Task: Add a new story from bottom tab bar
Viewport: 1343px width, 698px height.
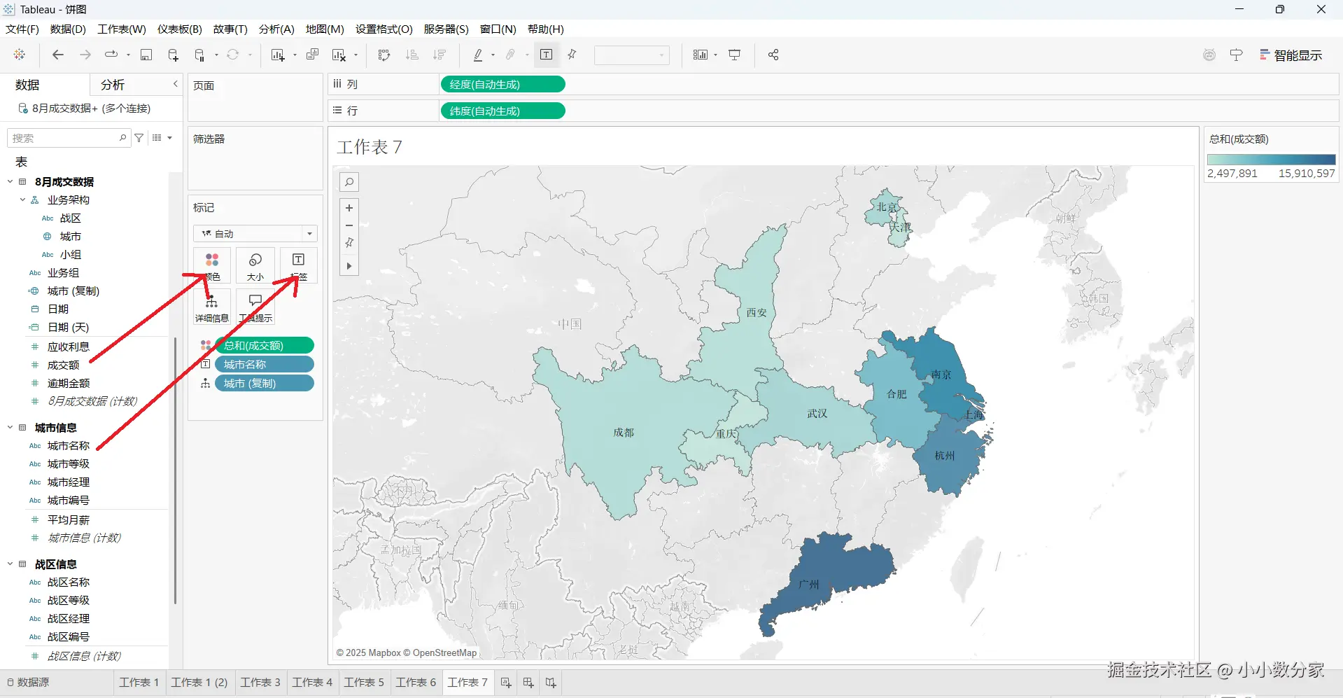Action: (x=551, y=683)
